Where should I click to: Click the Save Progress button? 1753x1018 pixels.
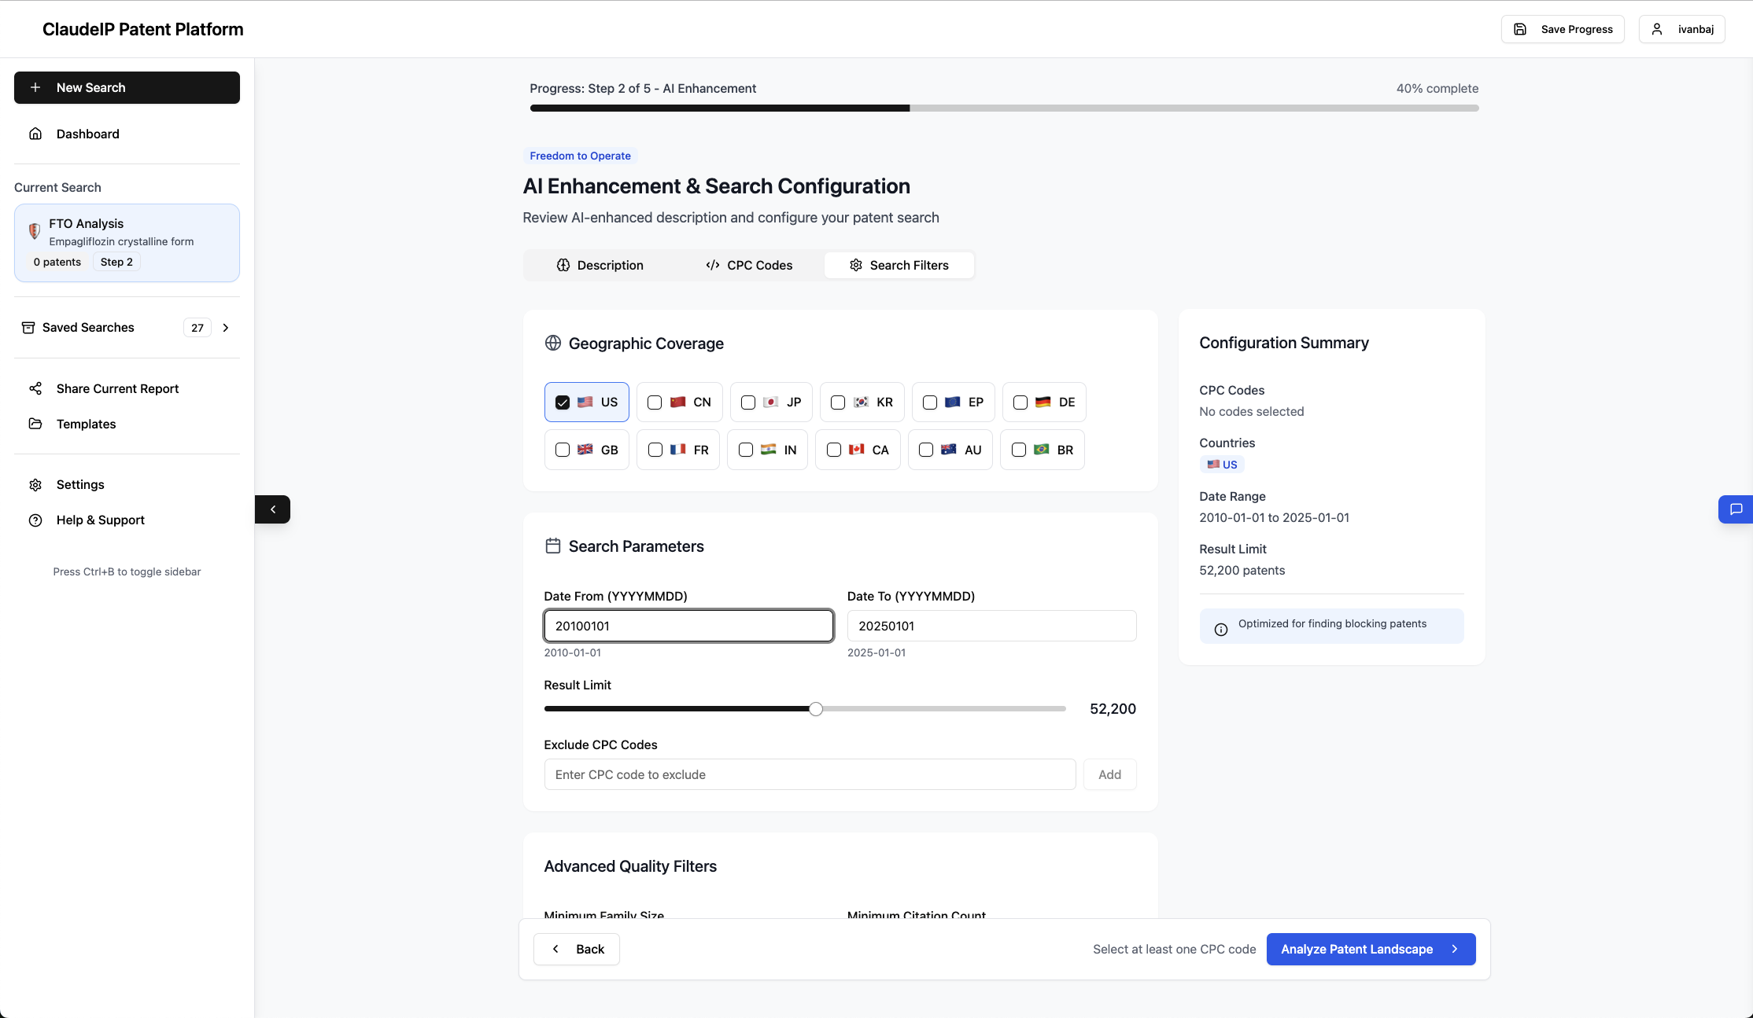click(1562, 28)
